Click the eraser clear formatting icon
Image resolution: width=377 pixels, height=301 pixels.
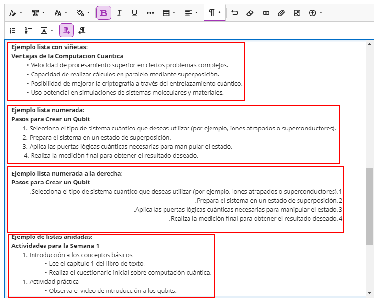coord(249,13)
